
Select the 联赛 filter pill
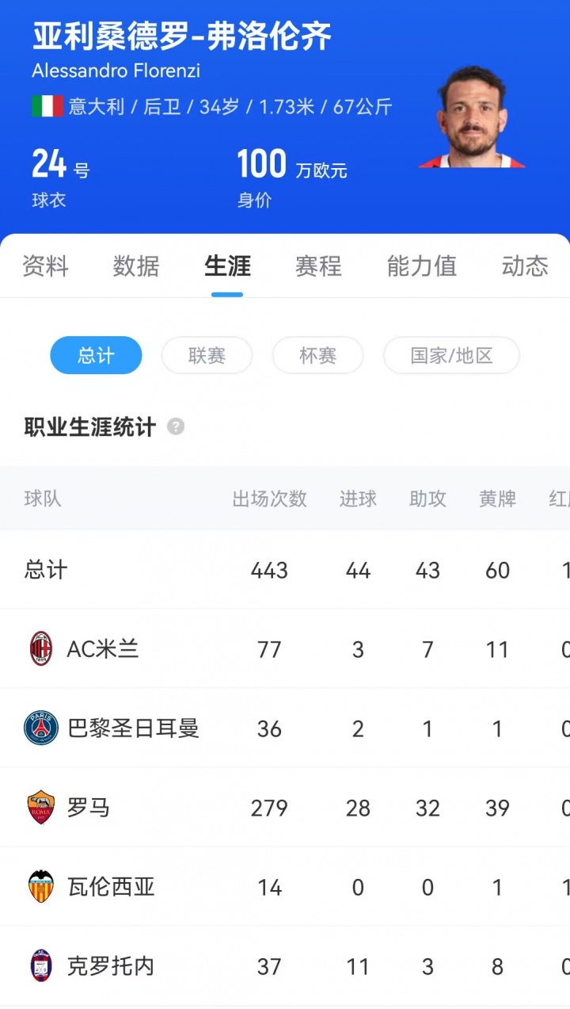(x=207, y=355)
